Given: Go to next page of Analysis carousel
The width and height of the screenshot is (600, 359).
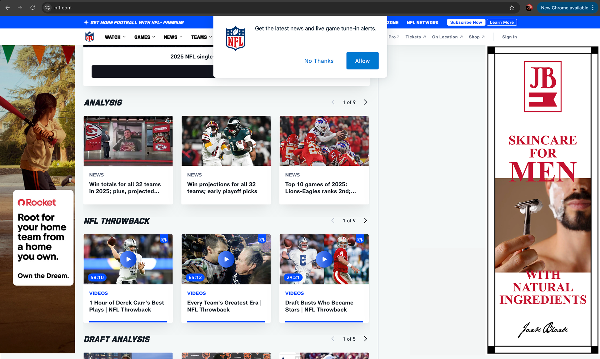Looking at the screenshot, I should 365,102.
